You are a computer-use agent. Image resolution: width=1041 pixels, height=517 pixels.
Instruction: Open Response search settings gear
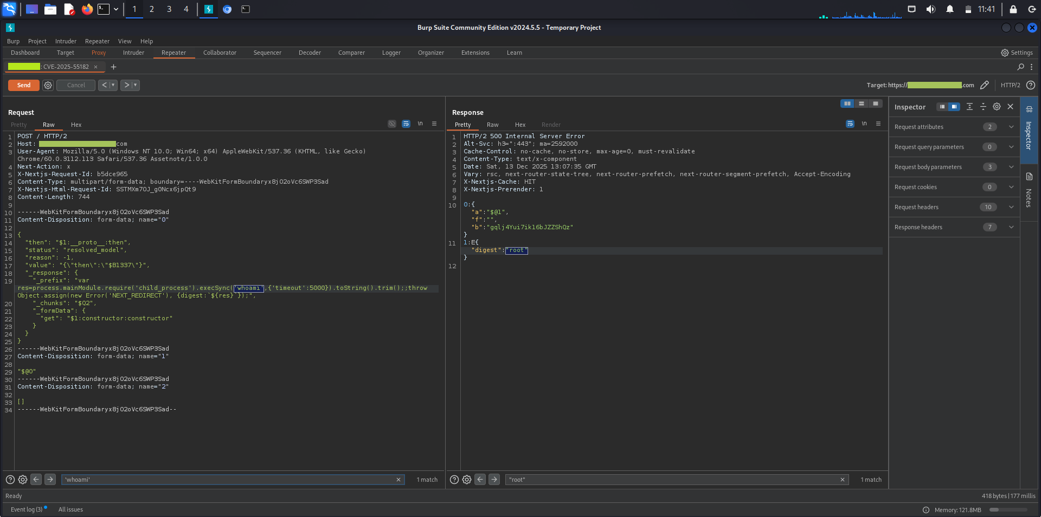coord(467,480)
